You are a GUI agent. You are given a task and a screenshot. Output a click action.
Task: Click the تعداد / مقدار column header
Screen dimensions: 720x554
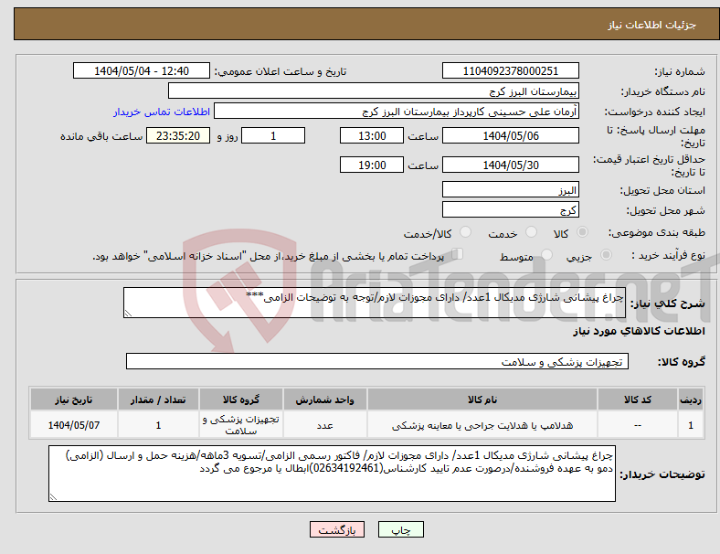click(x=158, y=400)
